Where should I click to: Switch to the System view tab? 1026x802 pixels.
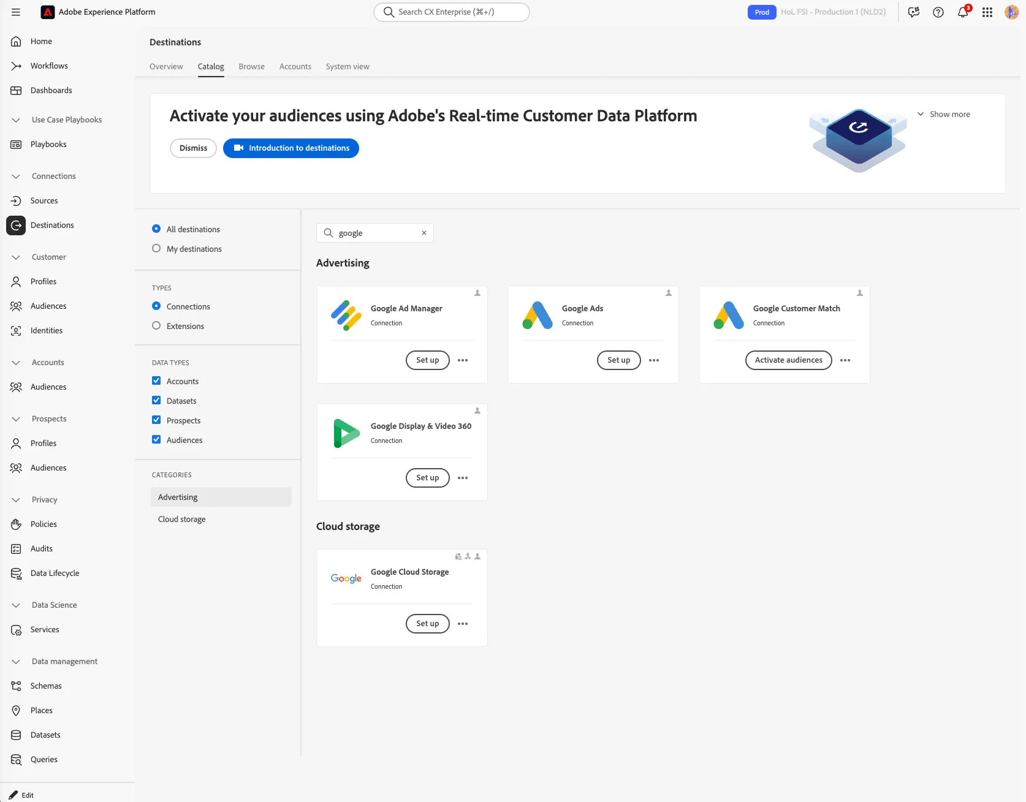348,67
